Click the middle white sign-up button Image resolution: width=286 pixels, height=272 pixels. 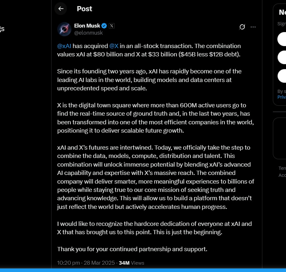click(282, 57)
